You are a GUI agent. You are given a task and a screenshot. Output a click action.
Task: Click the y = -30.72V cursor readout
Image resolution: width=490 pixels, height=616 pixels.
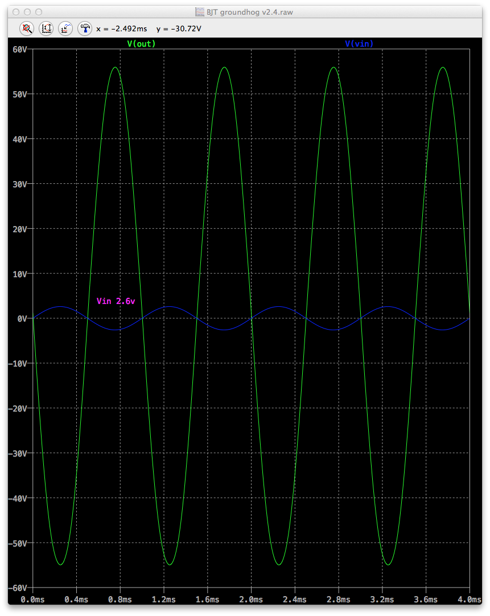179,28
